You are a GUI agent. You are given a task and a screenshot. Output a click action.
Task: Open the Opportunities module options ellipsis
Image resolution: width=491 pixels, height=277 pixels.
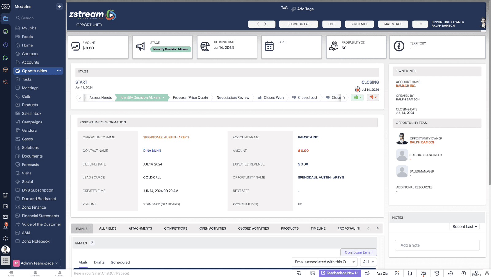[59, 71]
